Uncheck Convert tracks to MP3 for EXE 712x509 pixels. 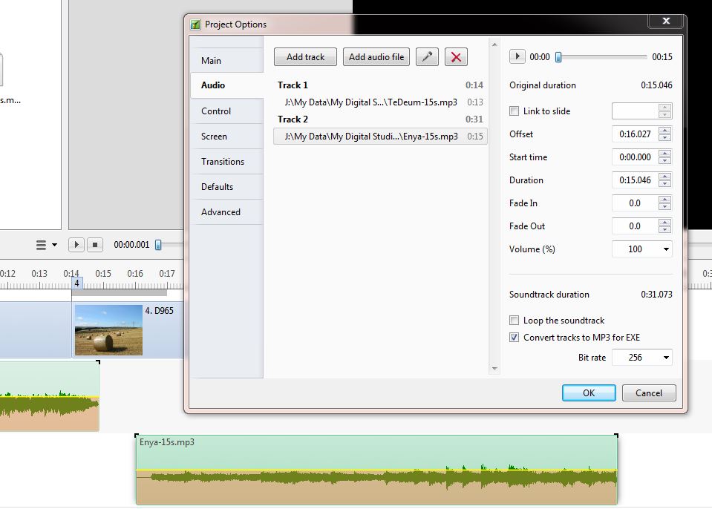pyautogui.click(x=515, y=338)
